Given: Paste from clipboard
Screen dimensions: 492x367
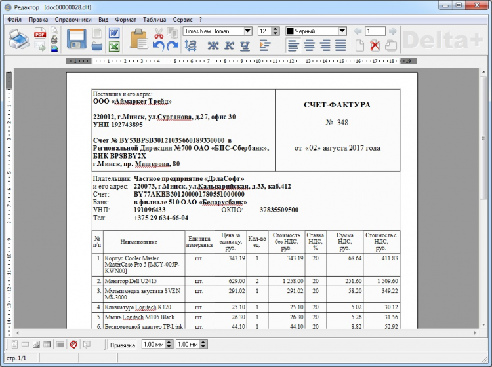Looking at the screenshot, I should point(138,39).
